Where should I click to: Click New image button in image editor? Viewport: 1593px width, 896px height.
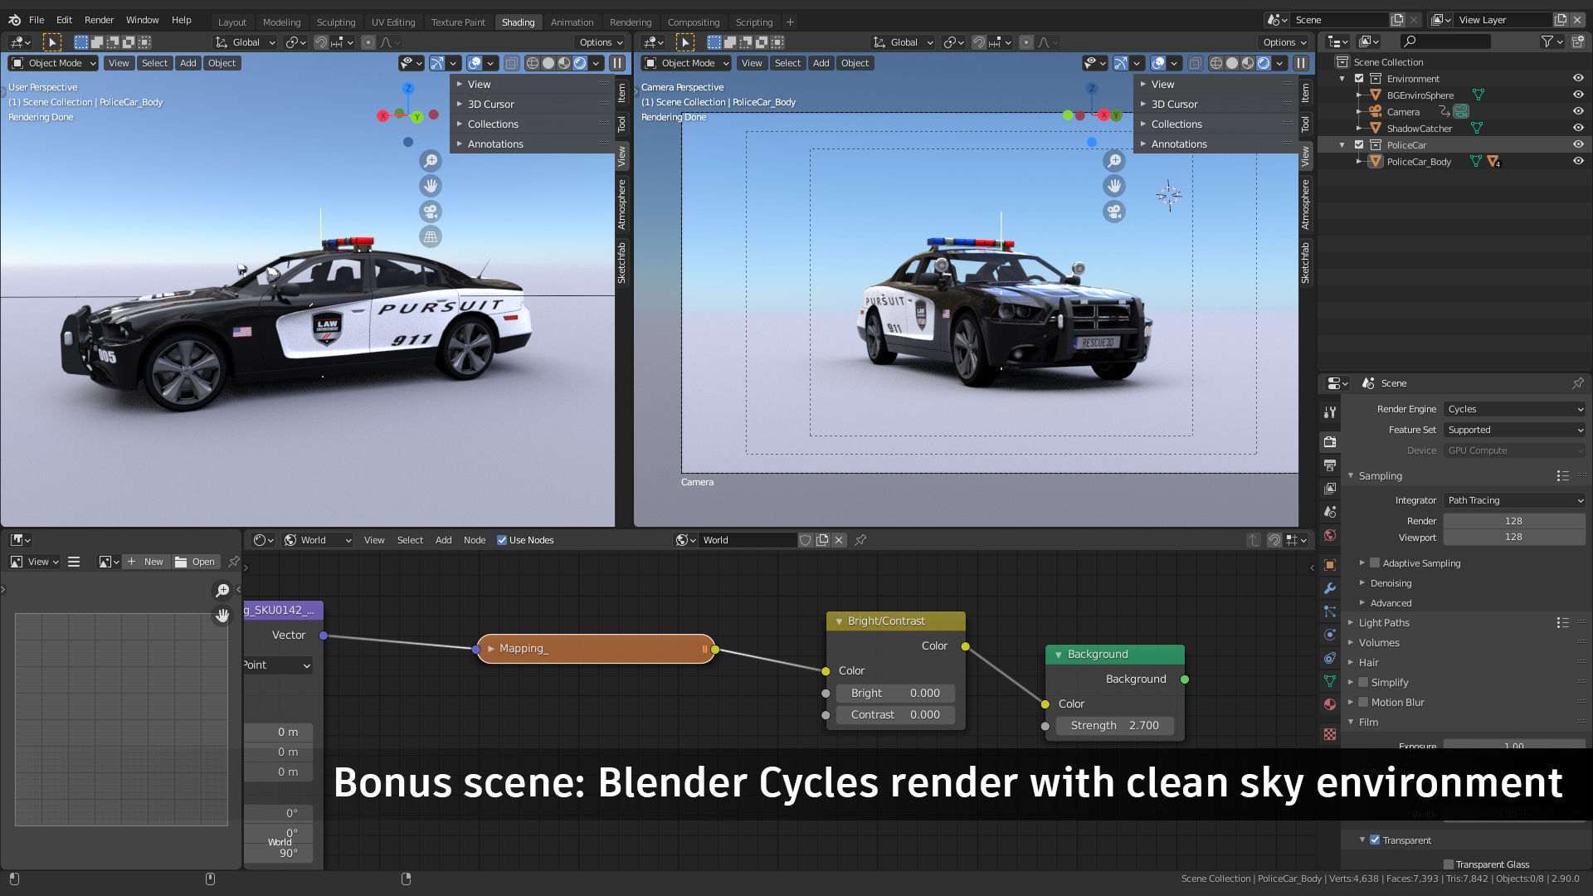coord(146,562)
